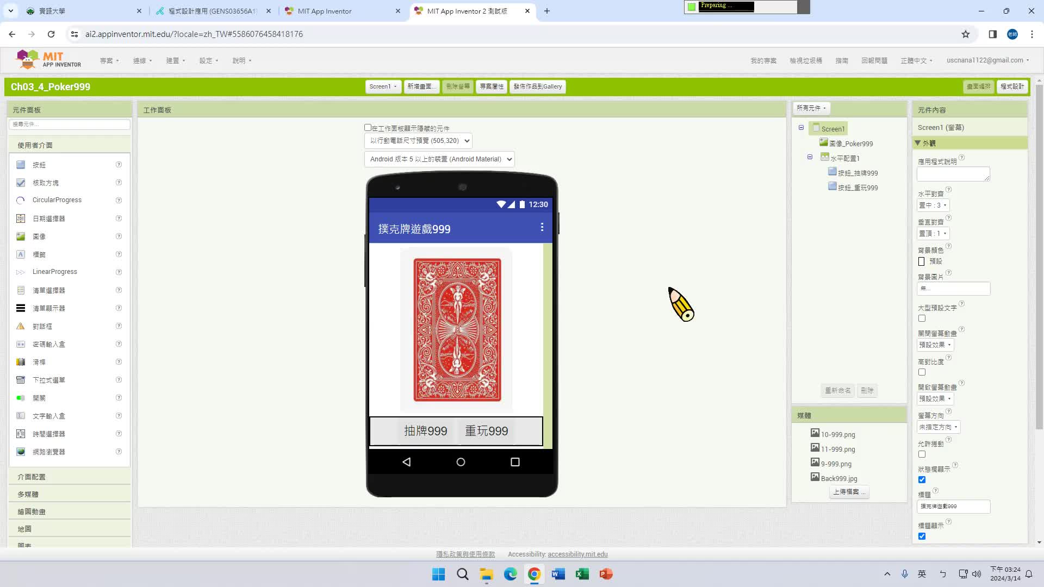The width and height of the screenshot is (1044, 587).
Task: Click the phone preview back navigation icon
Action: (406, 462)
